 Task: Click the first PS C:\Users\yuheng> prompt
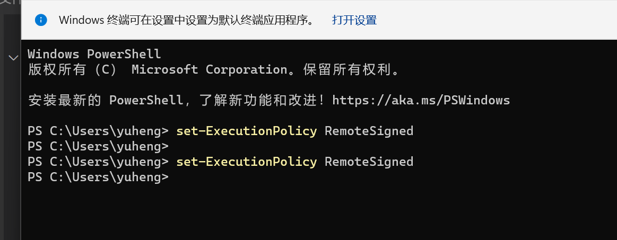[x=98, y=131]
